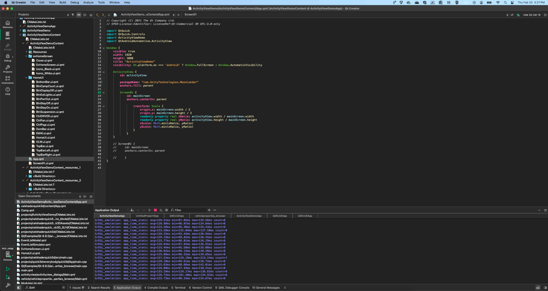
Task: Switch to the UntitledProject1App output tab
Action: 147,216
